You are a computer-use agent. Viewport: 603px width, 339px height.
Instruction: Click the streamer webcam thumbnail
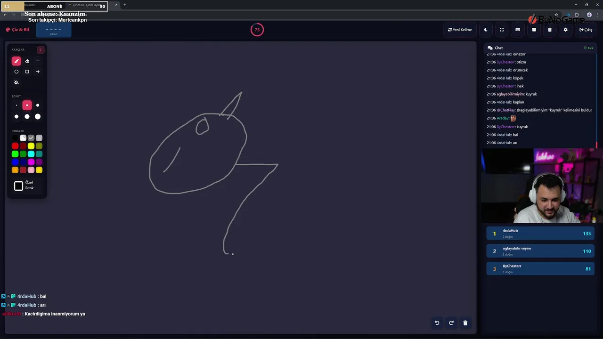pos(542,186)
